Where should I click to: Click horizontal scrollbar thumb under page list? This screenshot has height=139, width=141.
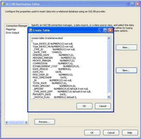tap(16, 122)
